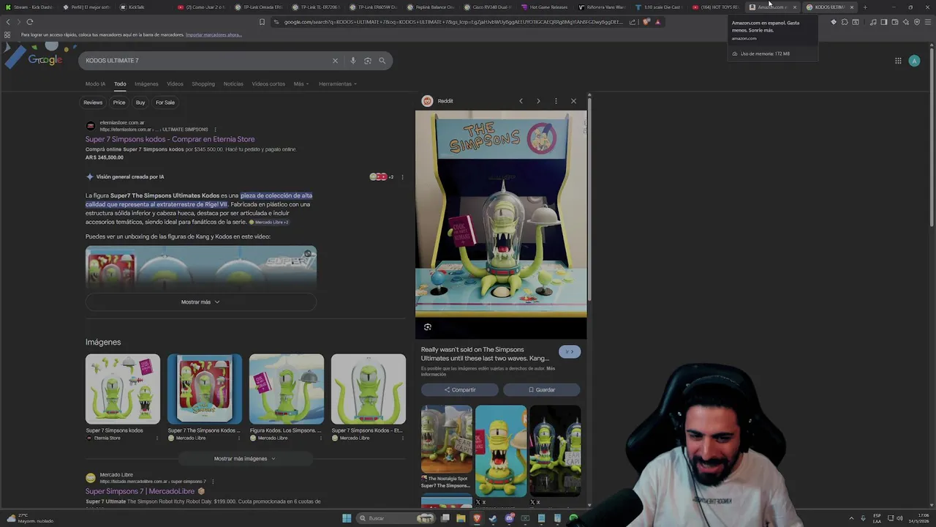
Task: Apply the For Sale filter chip
Action: pos(165,102)
